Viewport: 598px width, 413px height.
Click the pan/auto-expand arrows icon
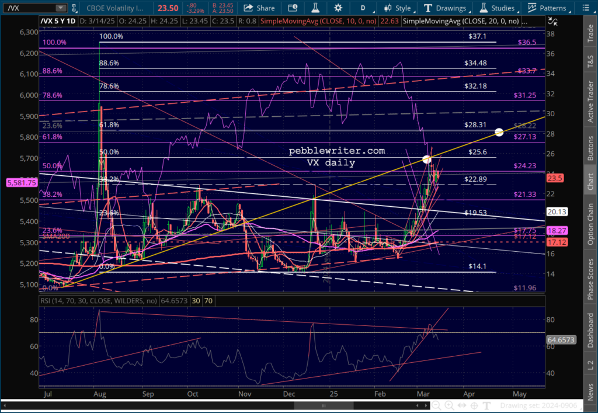462,405
